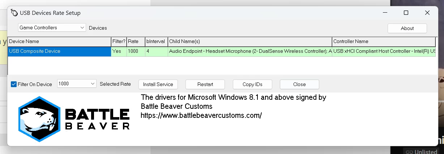Click the Close button beside Copy IDs
The height and width of the screenshot is (154, 444).
pos(299,84)
